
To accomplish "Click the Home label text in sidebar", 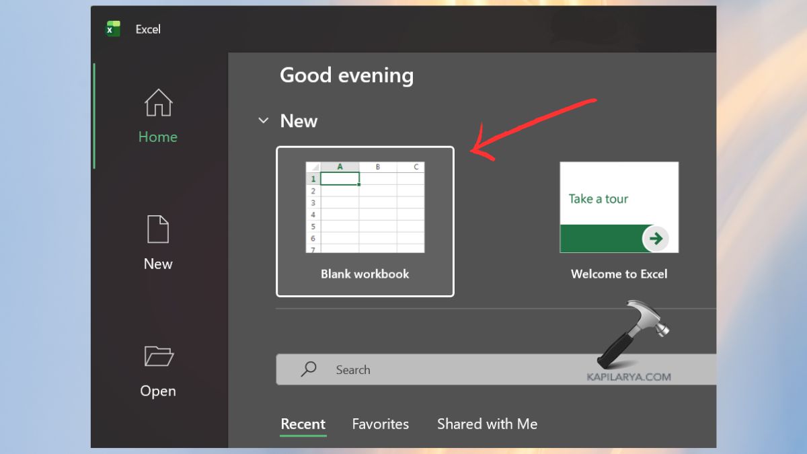I will point(157,137).
